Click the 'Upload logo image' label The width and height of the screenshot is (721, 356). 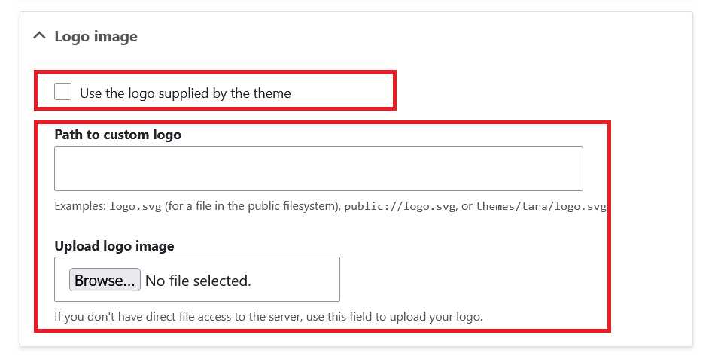click(x=114, y=246)
